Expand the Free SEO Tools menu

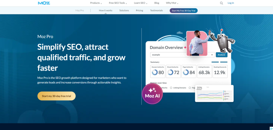[118, 3]
